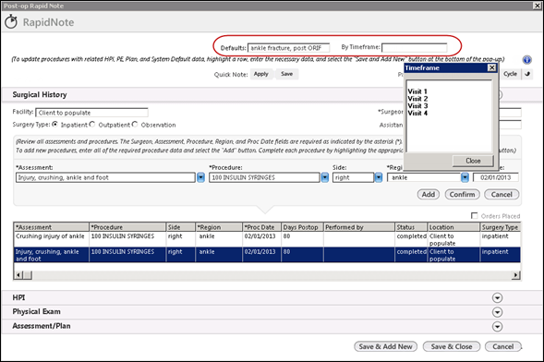Click the Status column header
Viewport: 544px width, 362px height.
tap(411, 227)
